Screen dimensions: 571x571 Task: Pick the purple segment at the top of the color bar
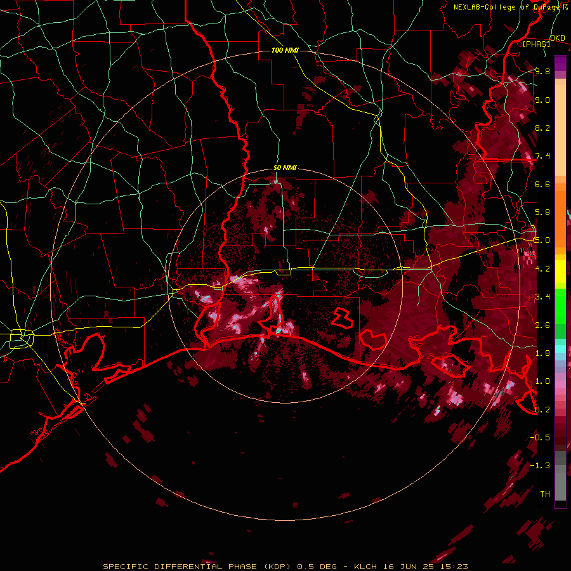point(560,63)
